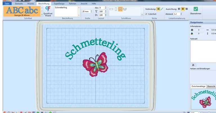Adjust the Abs spacing value stepper
216x113 pixels.
(x=106, y=8)
